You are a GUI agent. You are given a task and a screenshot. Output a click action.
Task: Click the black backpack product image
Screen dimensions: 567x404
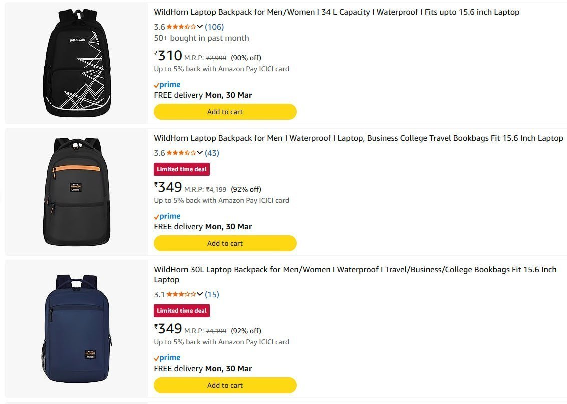pos(76,63)
